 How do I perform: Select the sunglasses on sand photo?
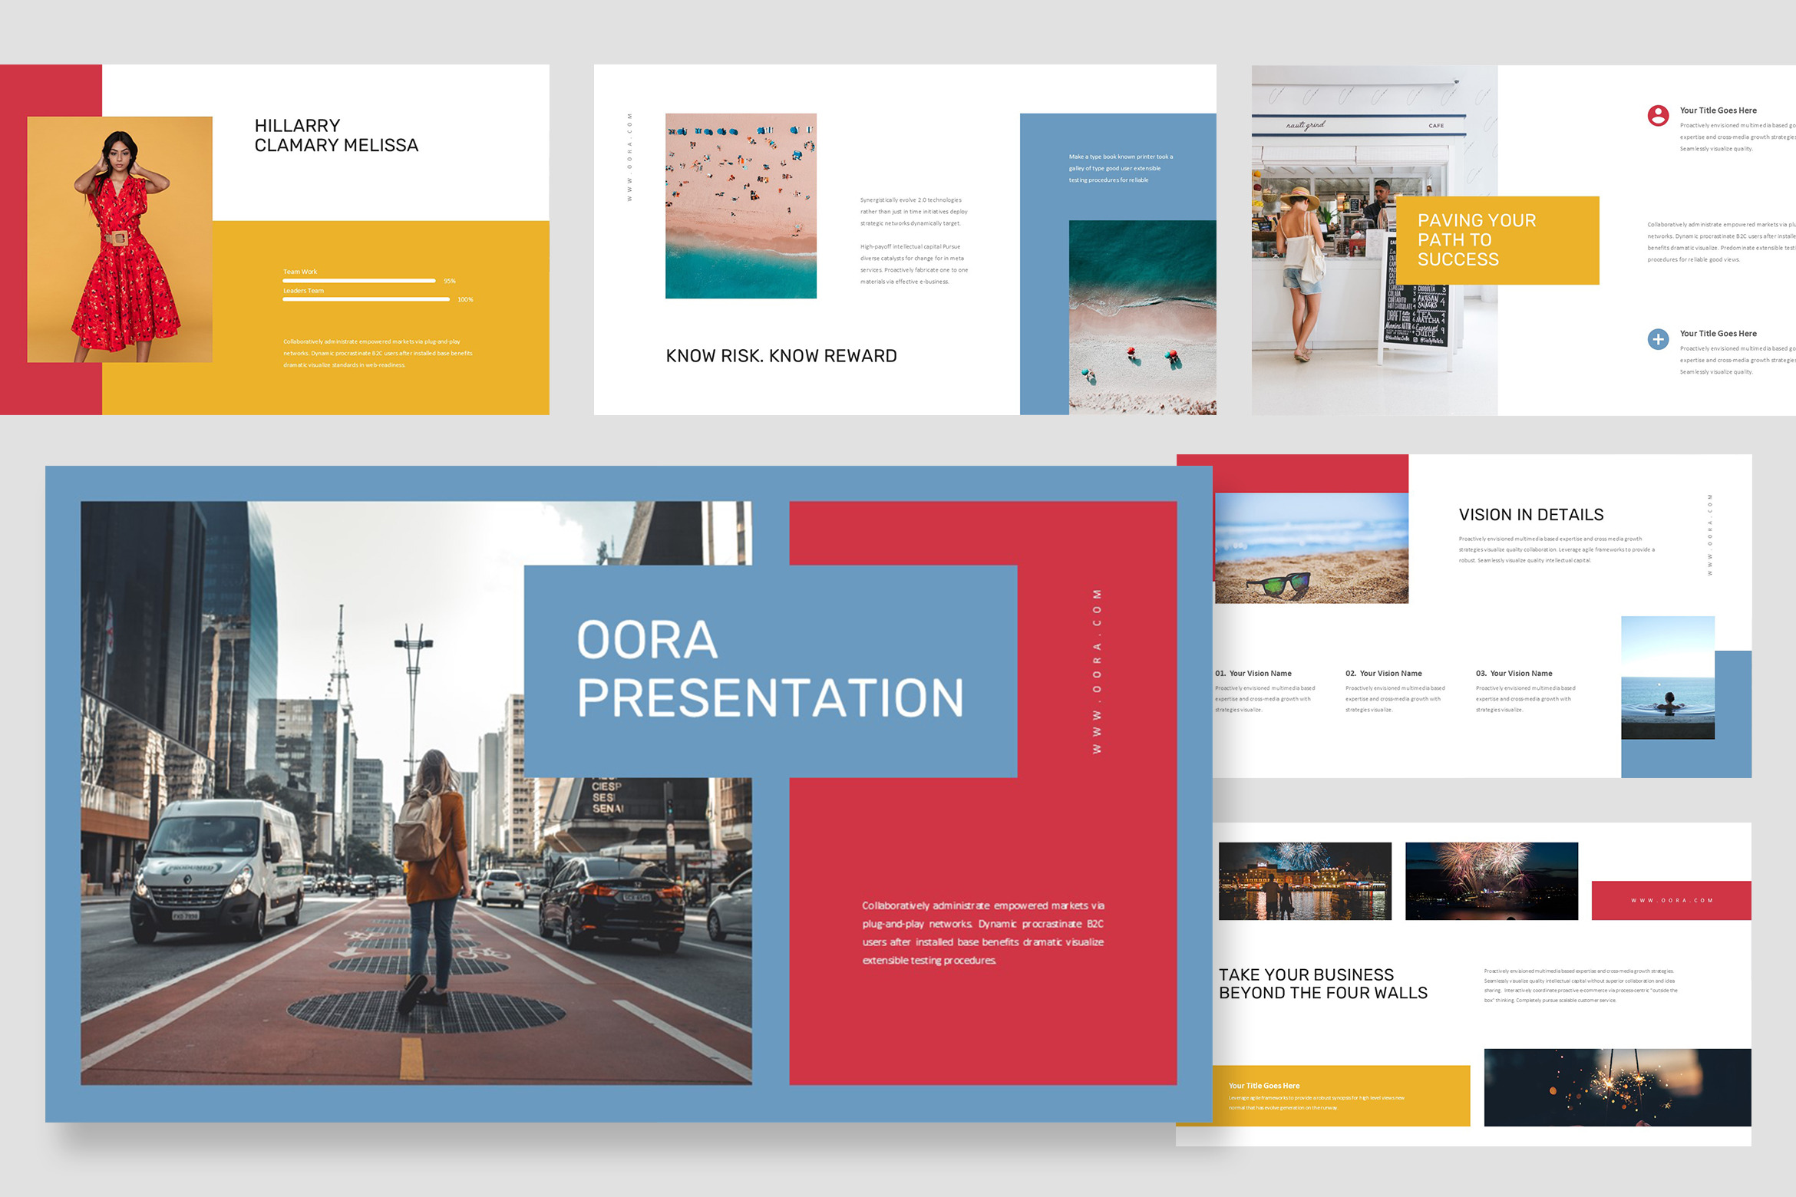click(1311, 548)
